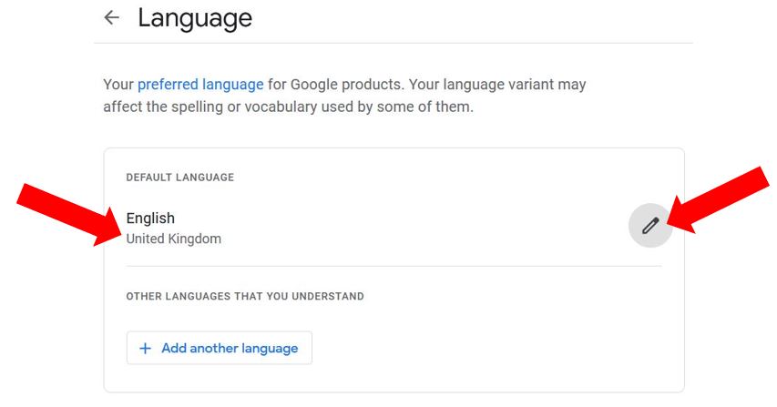Click the divider line below United Kingdom

pos(394,267)
